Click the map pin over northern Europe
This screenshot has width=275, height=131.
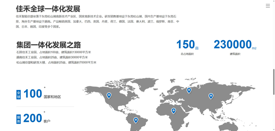coord(189,90)
